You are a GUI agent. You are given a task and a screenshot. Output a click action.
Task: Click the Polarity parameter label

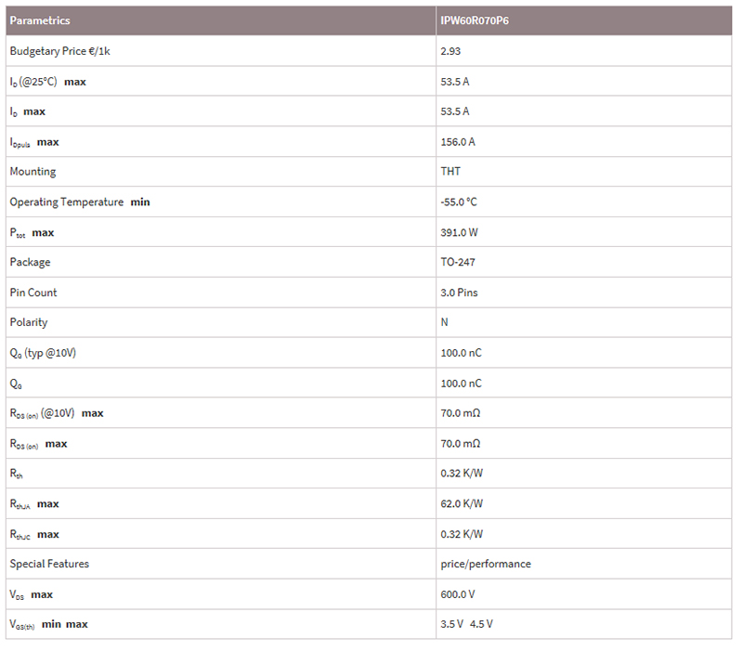[x=29, y=322]
